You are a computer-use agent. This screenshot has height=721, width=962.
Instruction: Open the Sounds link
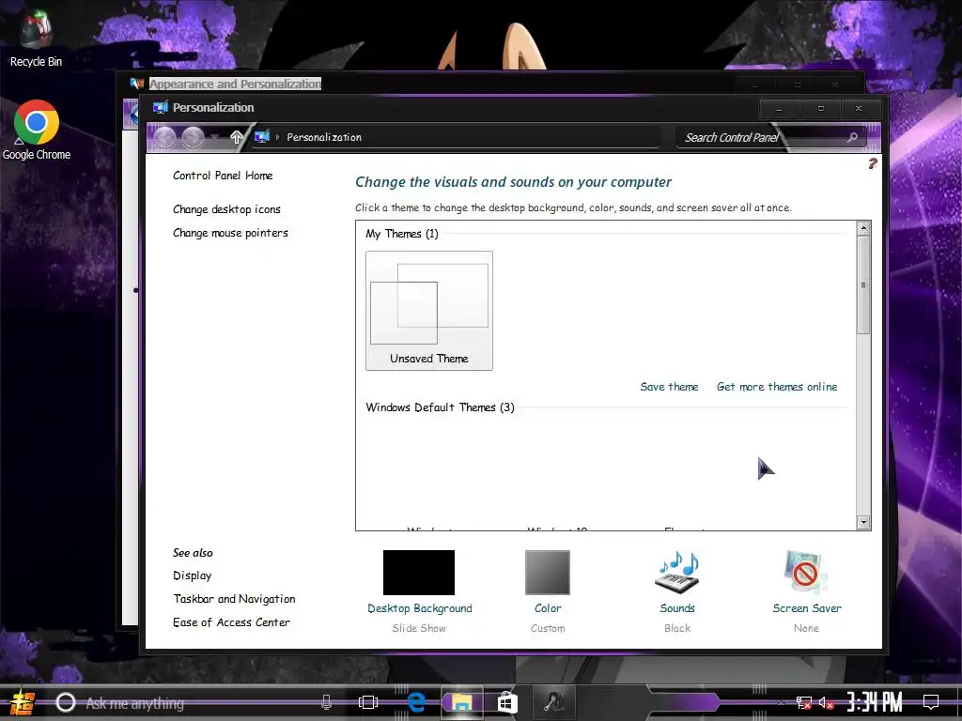coord(677,608)
